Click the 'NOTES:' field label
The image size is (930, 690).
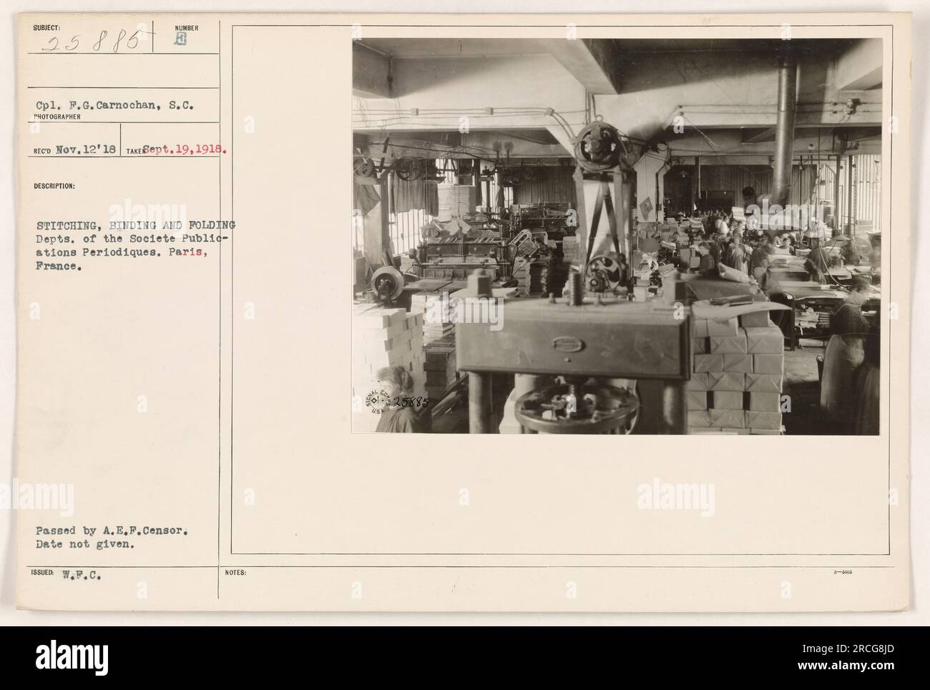(235, 573)
